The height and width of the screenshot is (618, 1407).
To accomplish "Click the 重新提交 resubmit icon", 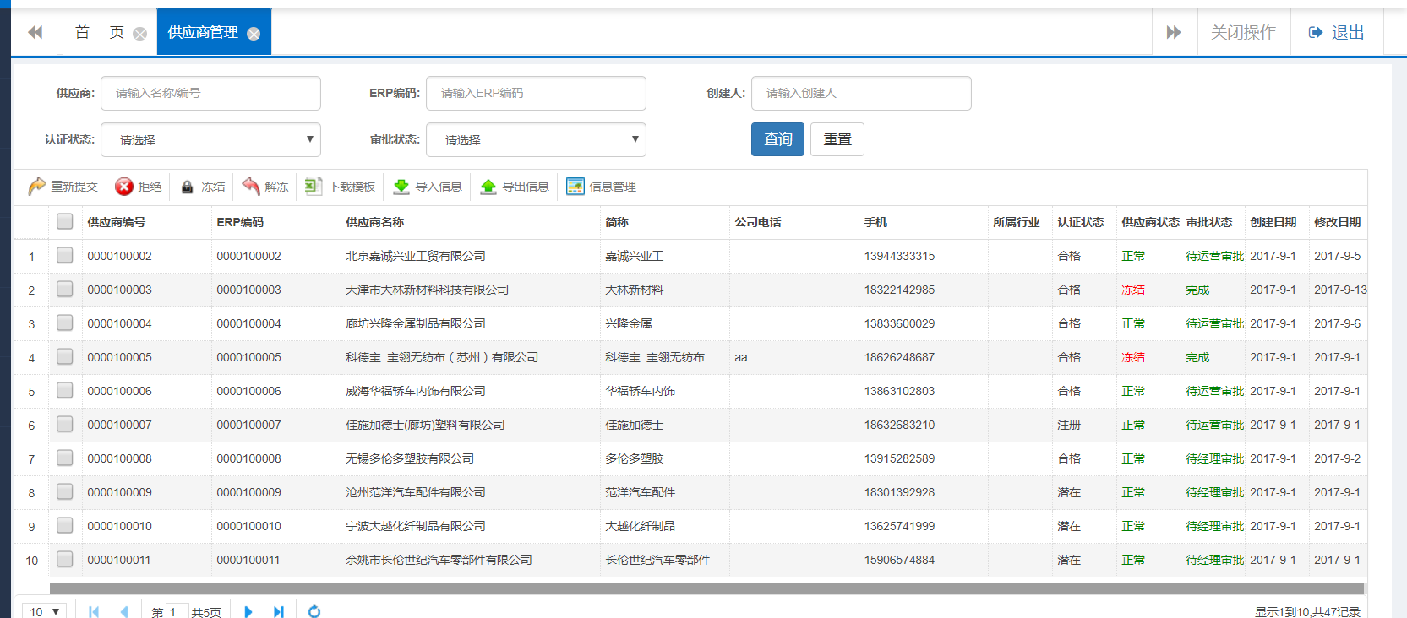I will point(37,187).
